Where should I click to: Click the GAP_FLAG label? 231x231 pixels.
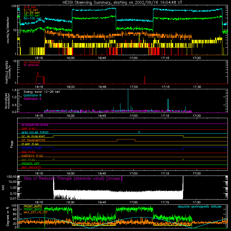click(x=28, y=128)
